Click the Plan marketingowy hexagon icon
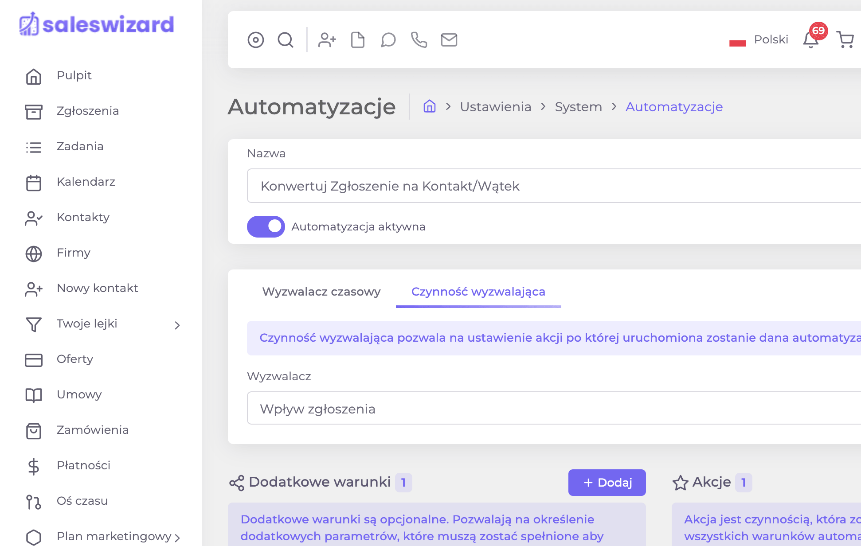Image resolution: width=861 pixels, height=546 pixels. (34, 537)
